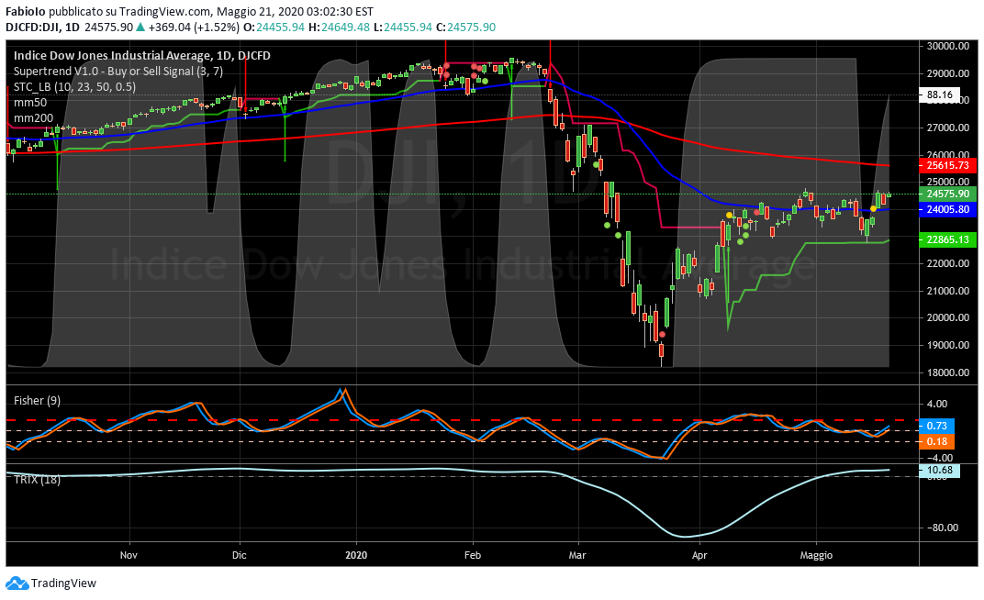Viewport: 984px width, 600px height.
Task: Click the STC_LB (10, 23, 50, 0.5) legend
Action: (x=74, y=86)
